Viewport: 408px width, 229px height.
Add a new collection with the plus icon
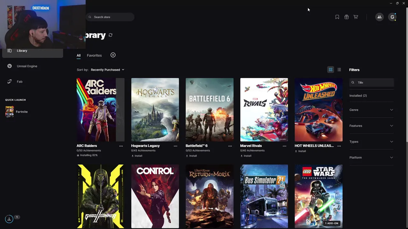click(113, 55)
